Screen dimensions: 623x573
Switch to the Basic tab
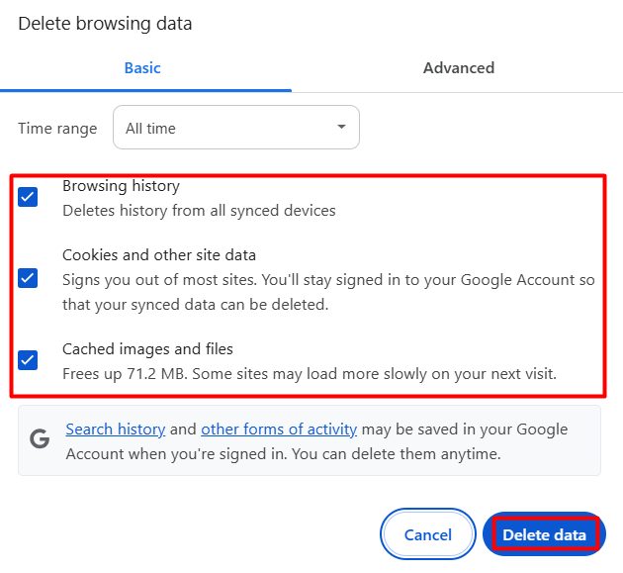click(x=142, y=68)
